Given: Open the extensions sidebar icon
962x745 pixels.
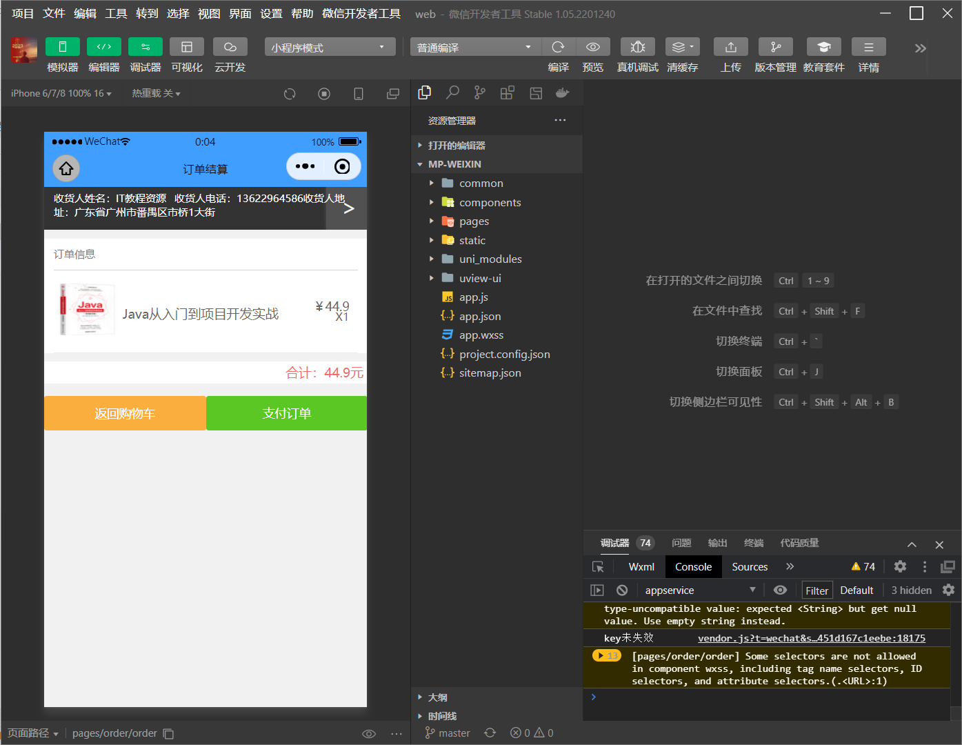Looking at the screenshot, I should coord(508,92).
